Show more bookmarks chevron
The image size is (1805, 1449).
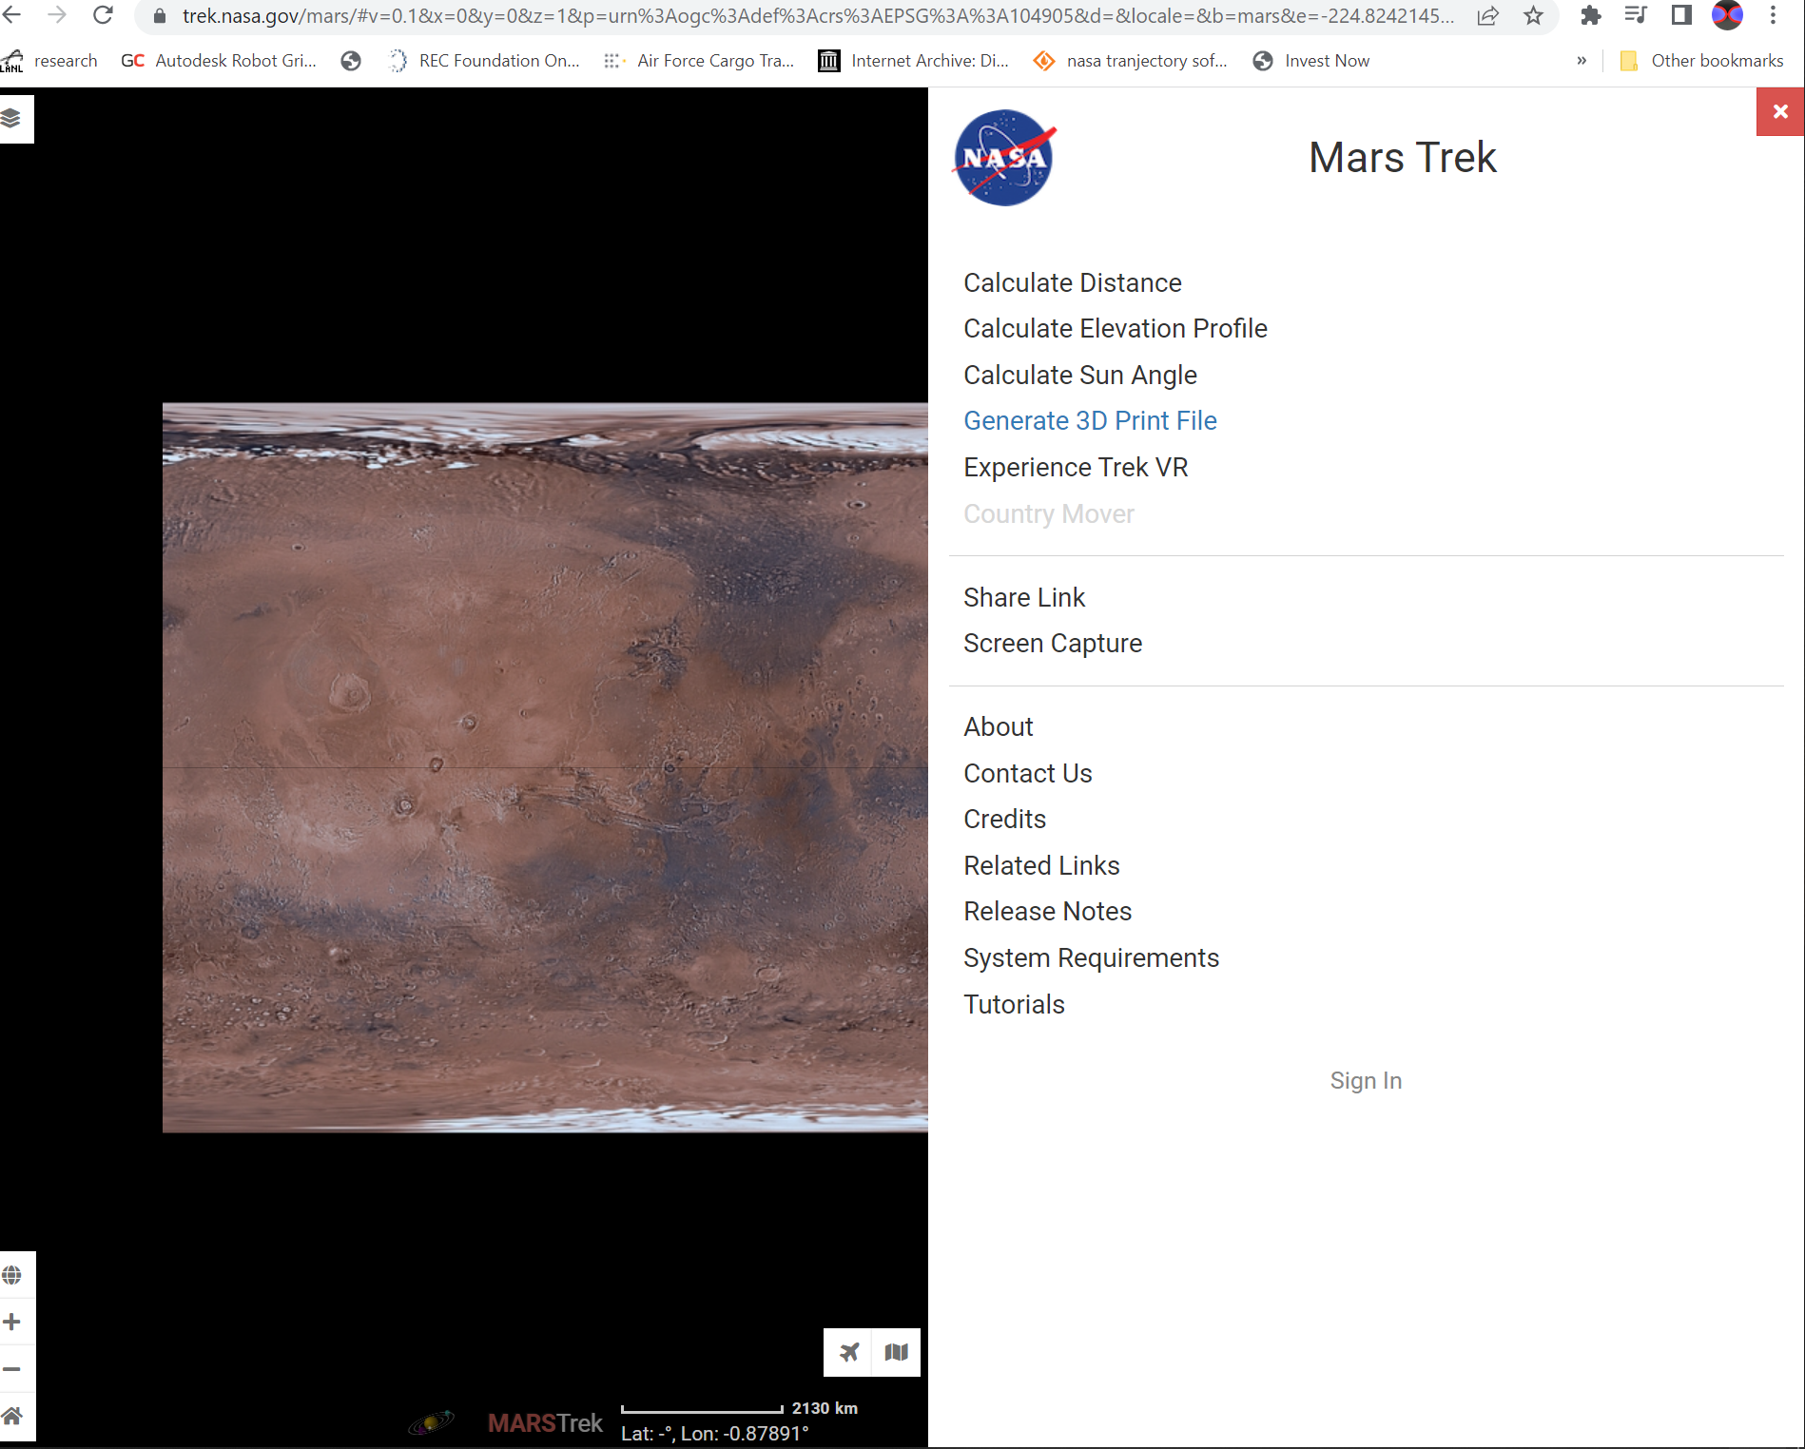point(1582,61)
